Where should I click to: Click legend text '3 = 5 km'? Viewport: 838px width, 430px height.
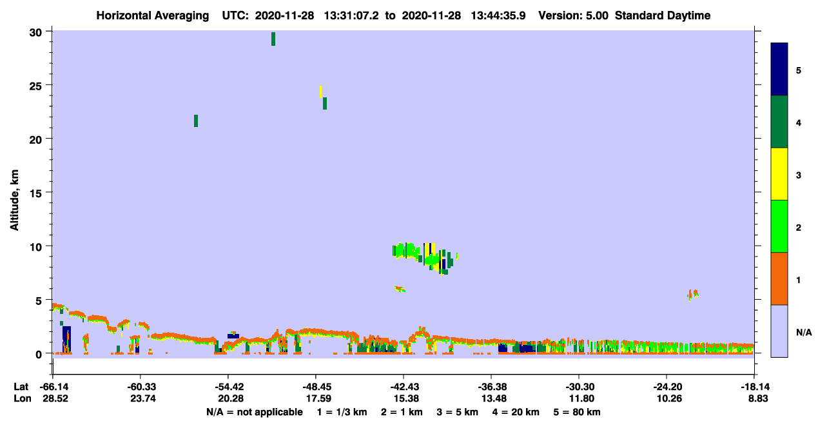(458, 412)
